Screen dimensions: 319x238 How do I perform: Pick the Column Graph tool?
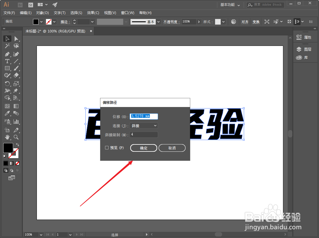coord(16,122)
